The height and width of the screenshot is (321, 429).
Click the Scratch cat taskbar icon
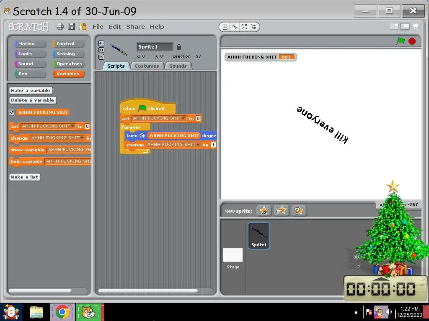(88, 312)
